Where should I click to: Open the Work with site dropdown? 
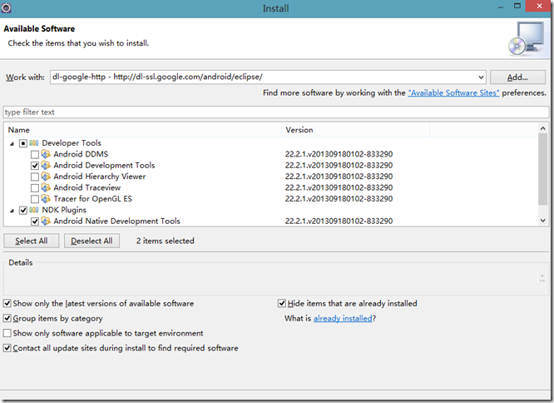point(481,77)
